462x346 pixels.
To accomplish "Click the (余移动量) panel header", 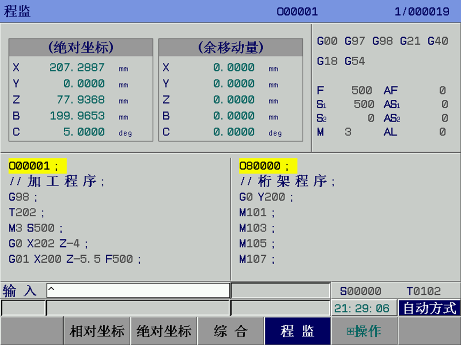I will tap(231, 48).
